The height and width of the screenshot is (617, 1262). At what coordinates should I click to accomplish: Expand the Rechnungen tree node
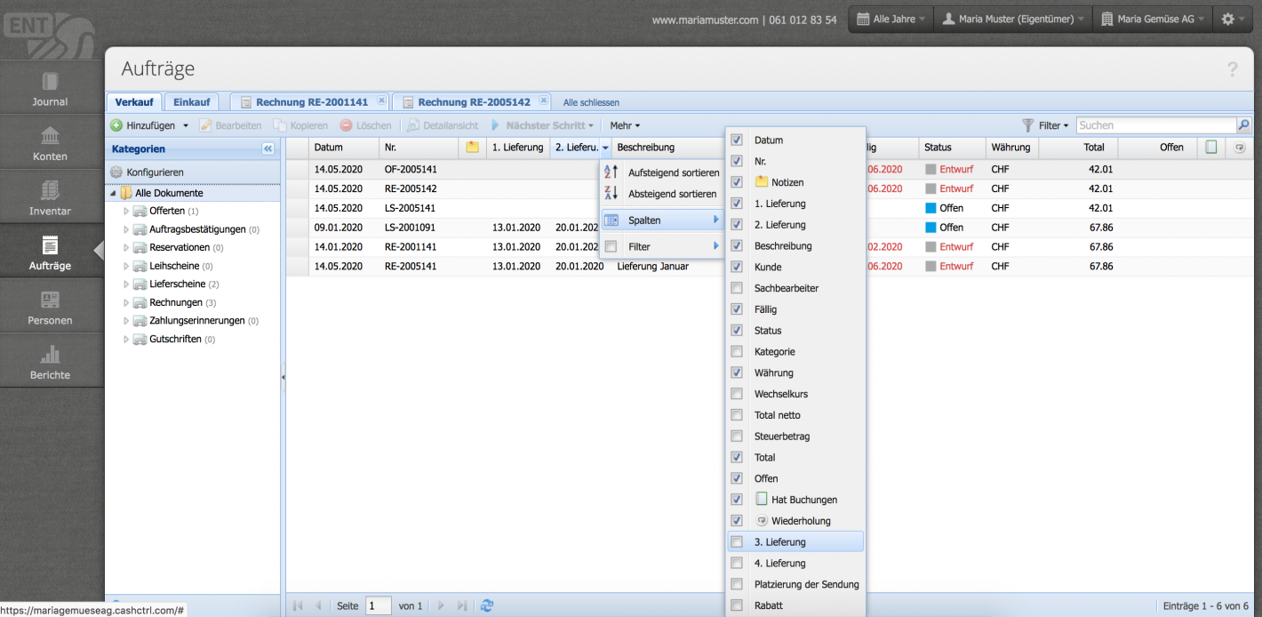point(126,302)
